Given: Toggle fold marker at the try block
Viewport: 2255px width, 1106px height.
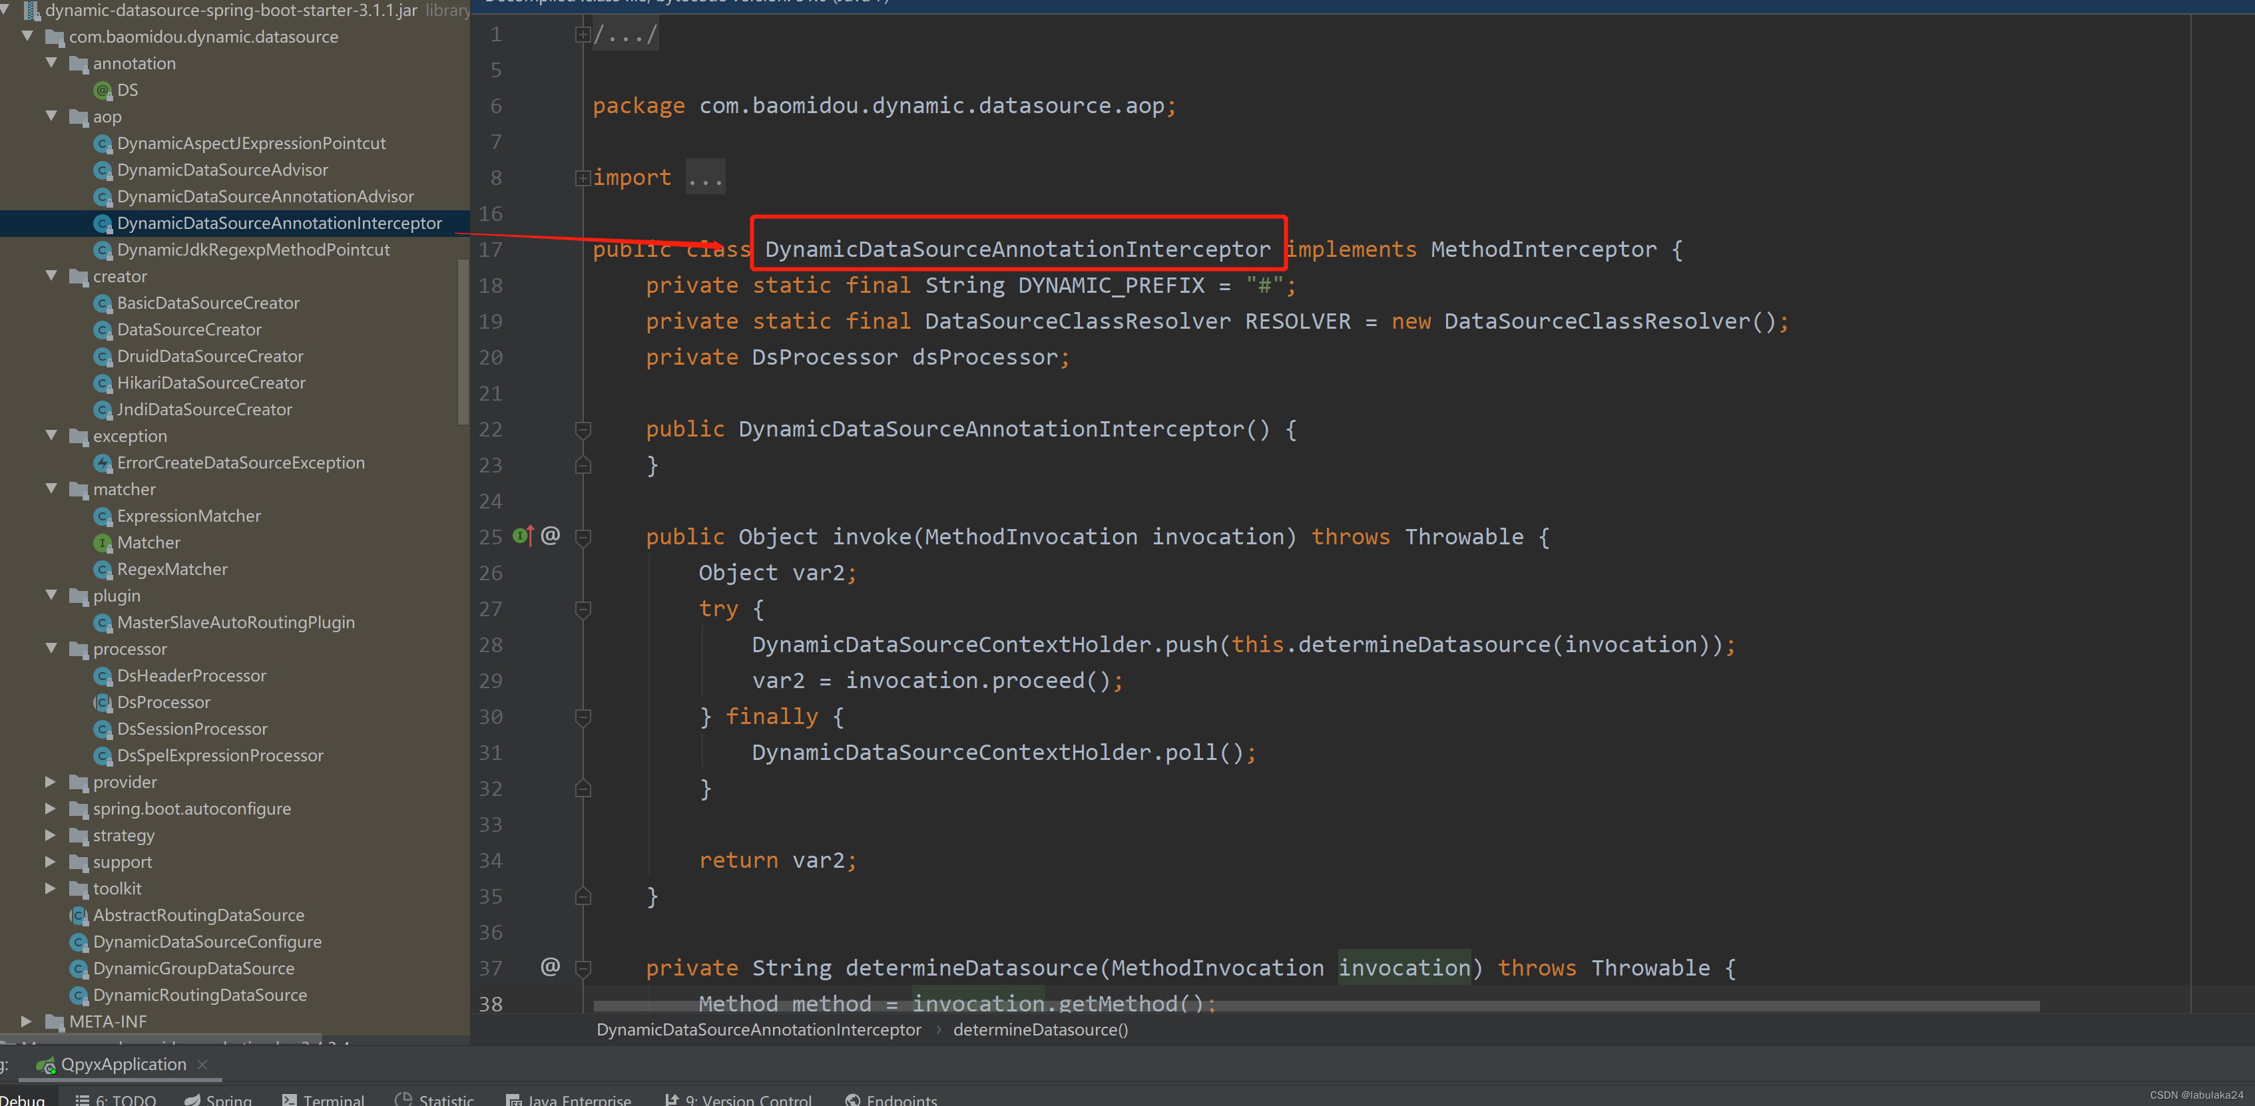Looking at the screenshot, I should (583, 609).
